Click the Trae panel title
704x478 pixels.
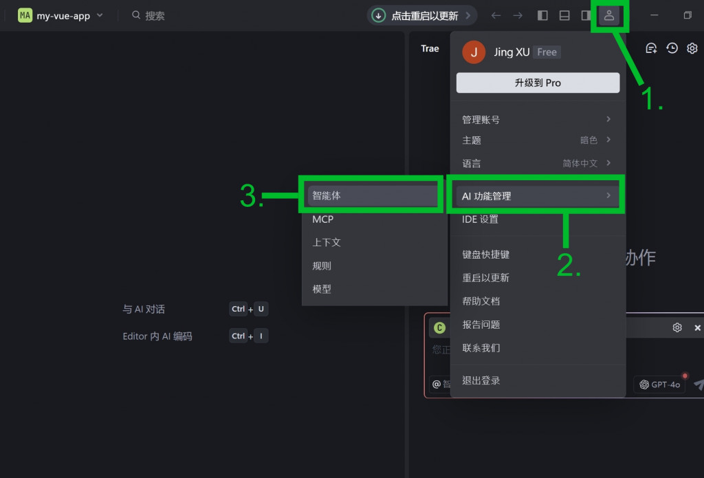point(430,49)
